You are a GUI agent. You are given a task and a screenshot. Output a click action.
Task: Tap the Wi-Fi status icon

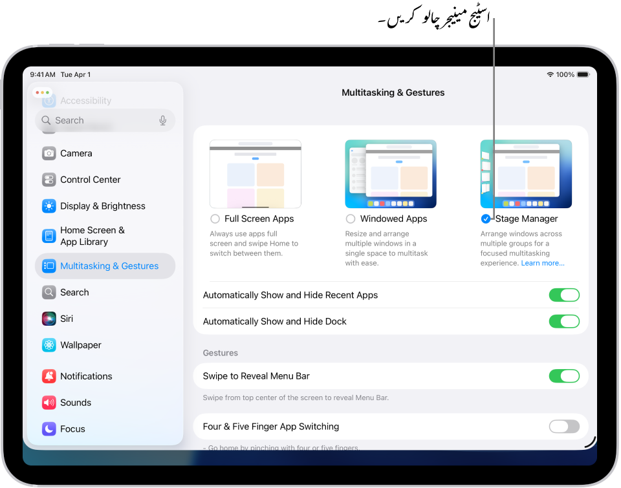pos(550,74)
